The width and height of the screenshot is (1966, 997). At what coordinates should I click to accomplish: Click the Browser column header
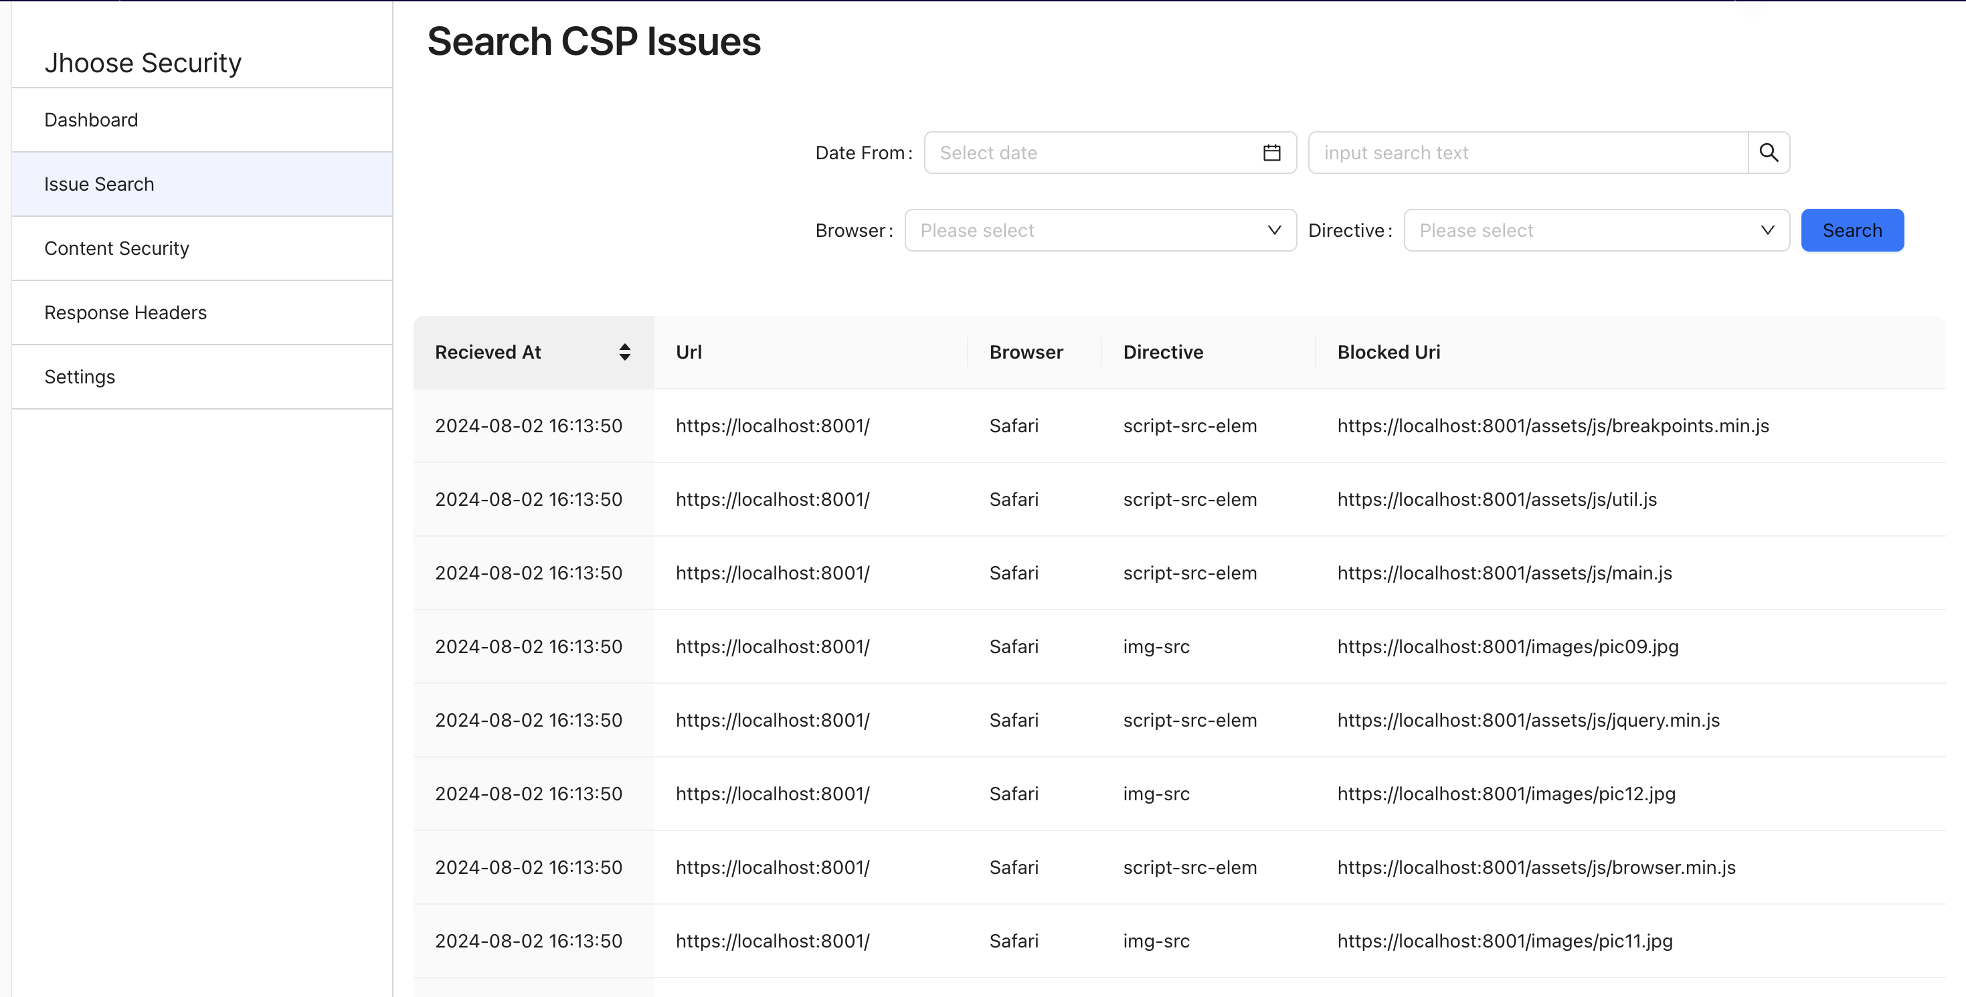click(x=1026, y=352)
